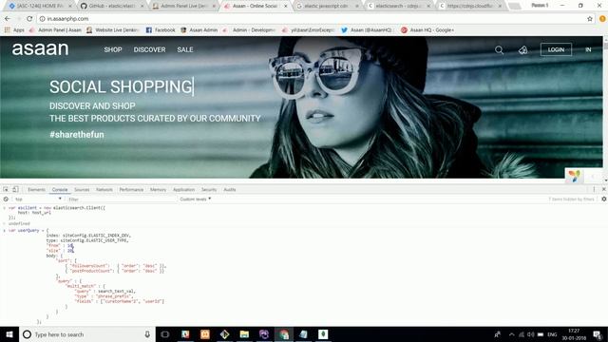This screenshot has width=608, height=342.
Task: Open the Chrome taskbar icon
Action: coord(284,334)
